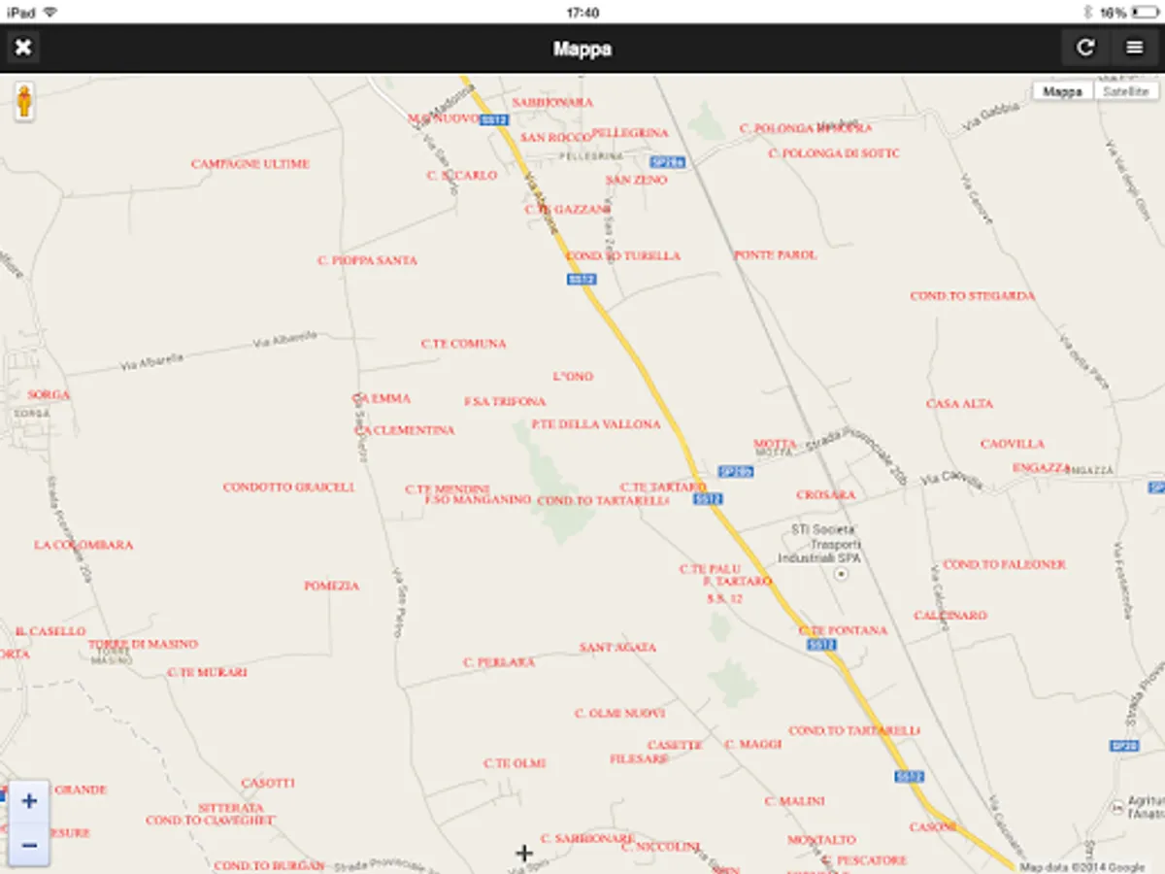Select the B. CASELLO label

(50, 632)
